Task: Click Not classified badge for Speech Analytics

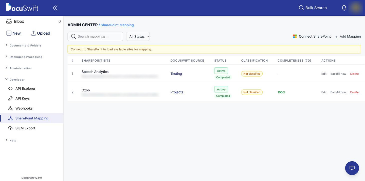Action: pos(252,74)
